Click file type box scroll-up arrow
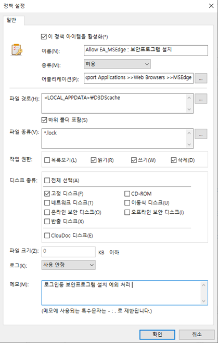 click(189, 133)
